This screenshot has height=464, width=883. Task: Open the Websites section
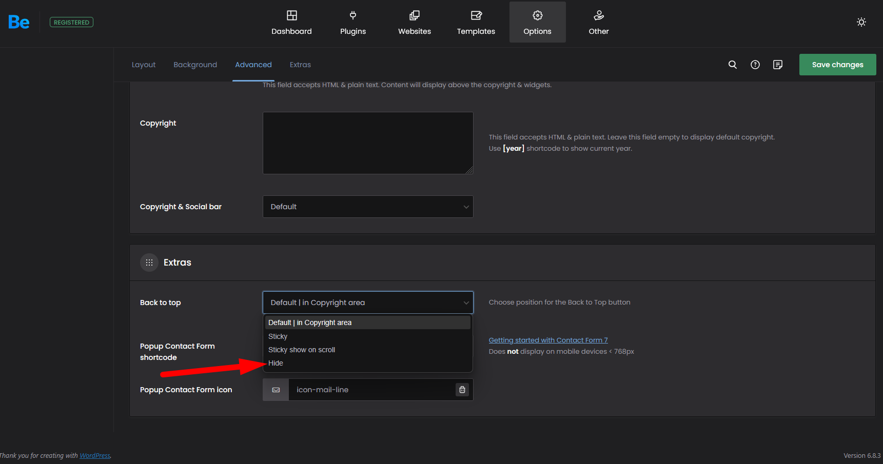coord(415,23)
